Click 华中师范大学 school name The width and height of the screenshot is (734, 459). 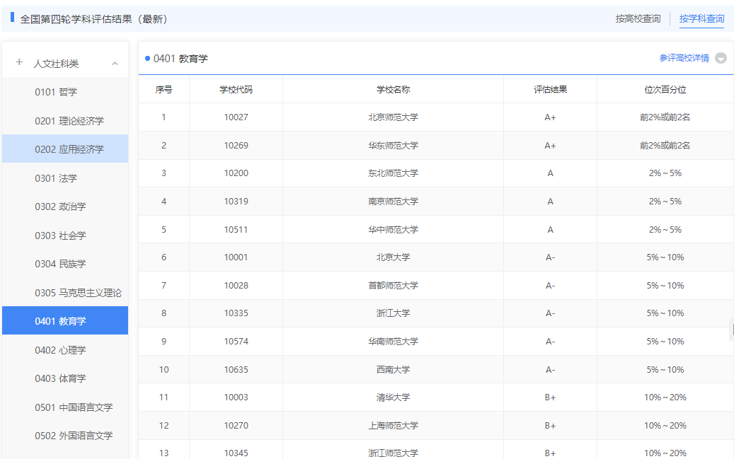394,230
